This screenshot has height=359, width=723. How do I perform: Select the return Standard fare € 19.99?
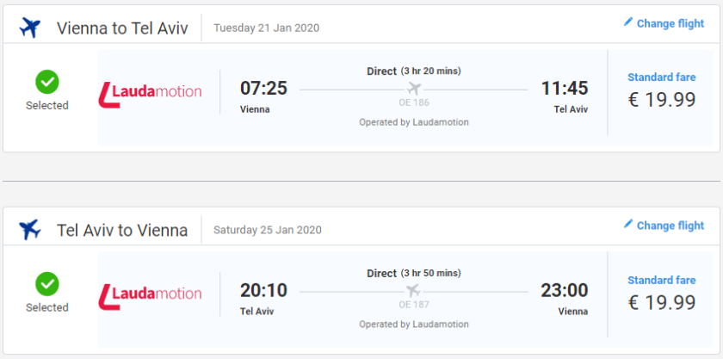coord(661,301)
